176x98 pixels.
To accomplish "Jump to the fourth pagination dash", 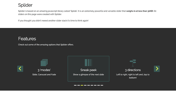I will (x=85, y=85).
